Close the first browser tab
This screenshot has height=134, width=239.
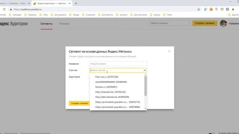[x=29, y=3]
